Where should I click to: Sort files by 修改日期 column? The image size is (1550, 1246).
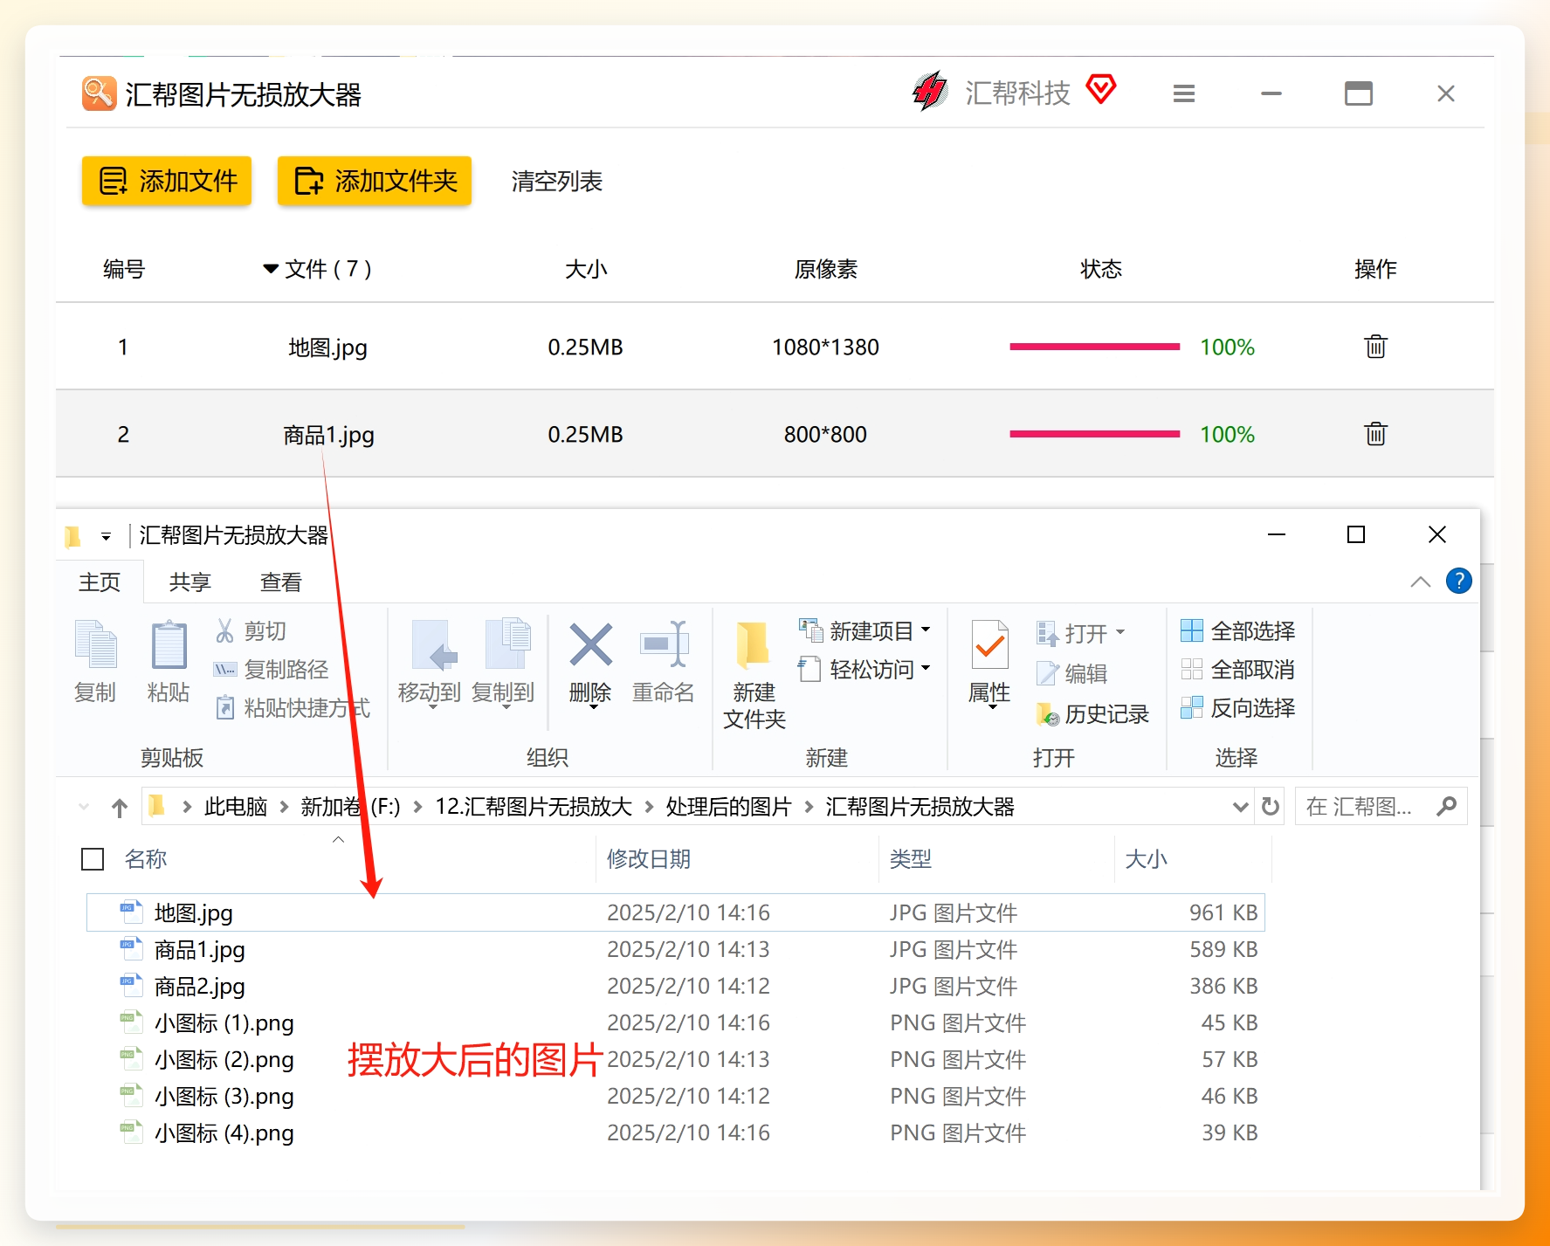click(649, 859)
